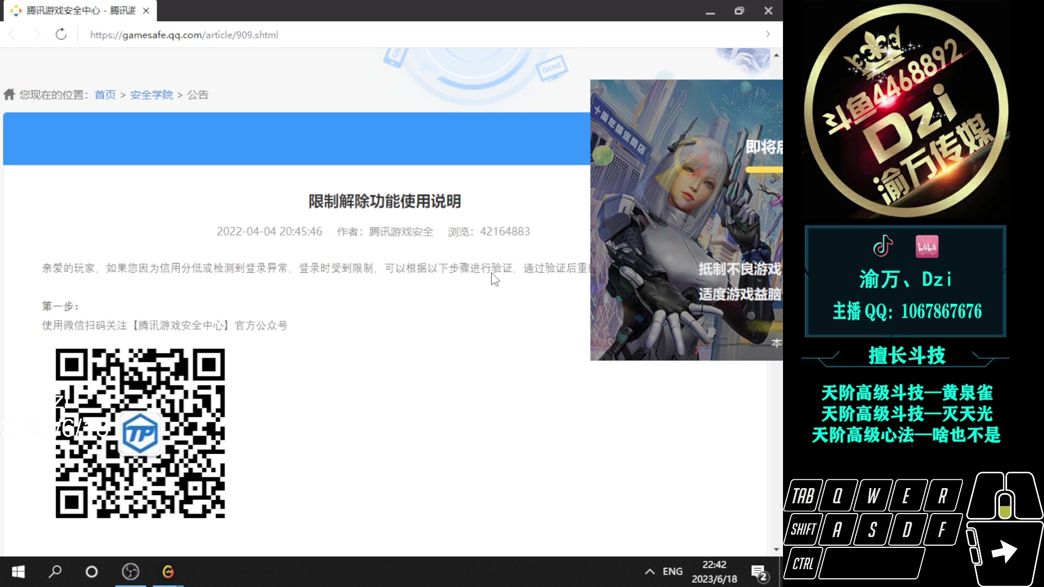The width and height of the screenshot is (1044, 587).
Task: Click the D key in the keyboard overlay
Action: point(907,529)
